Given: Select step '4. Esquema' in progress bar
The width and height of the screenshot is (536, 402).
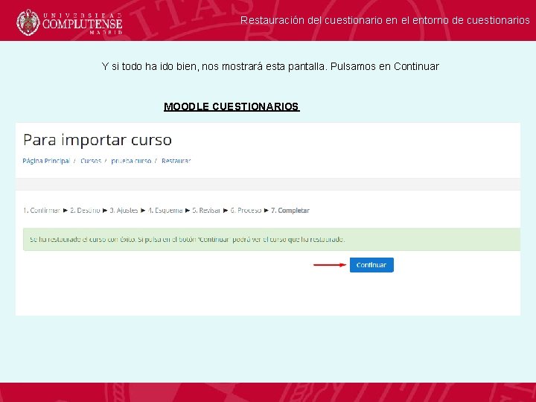Looking at the screenshot, I should pyautogui.click(x=165, y=210).
